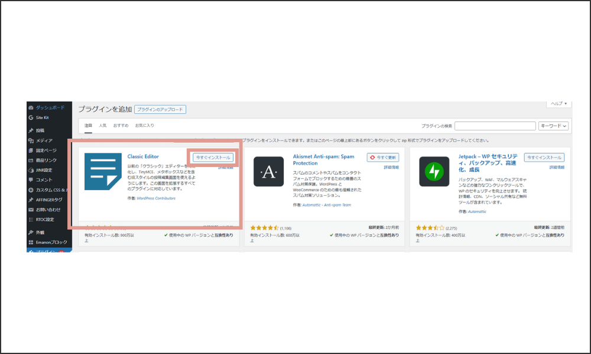Click the Classic Editor plugin thumbnail
This screenshot has height=354, width=591.
point(103,172)
